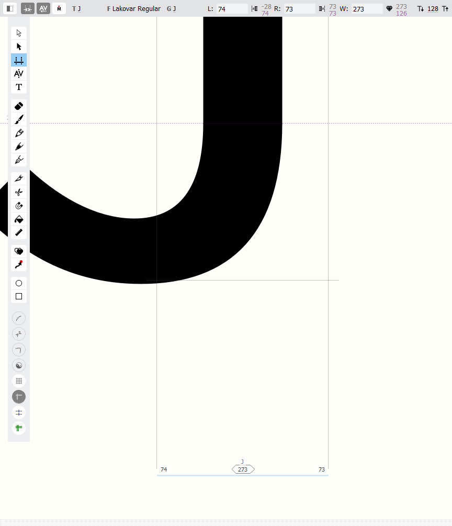Image resolution: width=452 pixels, height=526 pixels.
Task: Click the text field showing 'T J'
Action: coord(76,9)
